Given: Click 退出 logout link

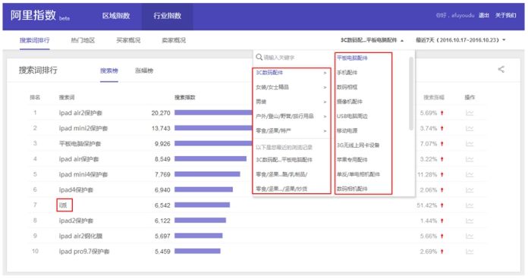Looking at the screenshot, I should (x=484, y=15).
